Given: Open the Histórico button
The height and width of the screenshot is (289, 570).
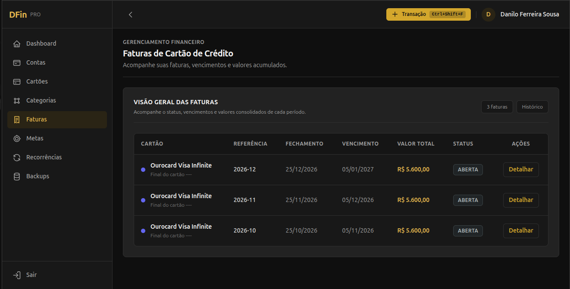Looking at the screenshot, I should [x=532, y=107].
